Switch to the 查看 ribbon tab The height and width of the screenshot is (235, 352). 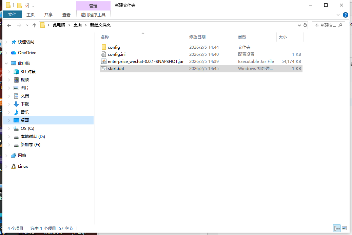point(66,15)
